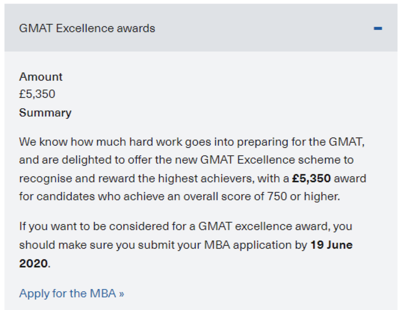Click the line starting 'We know how much'
The image size is (402, 310).
point(192,142)
